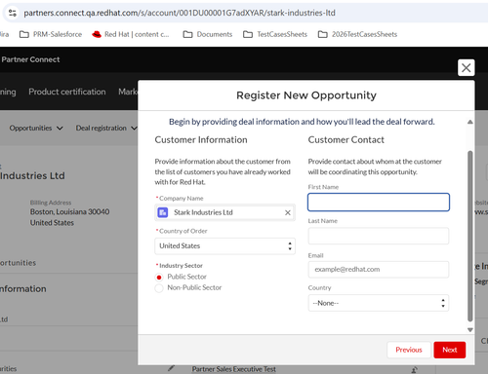The width and height of the screenshot is (488, 374).
Task: Open the customer contact Country dropdown
Action: coord(379,303)
